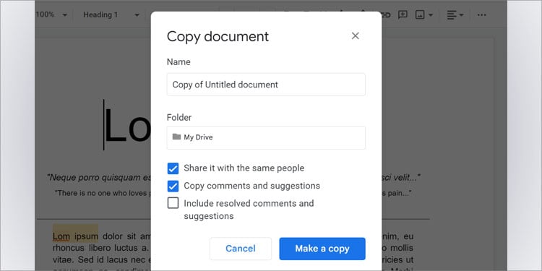
Task: Open the text alignment options
Action: [455, 15]
